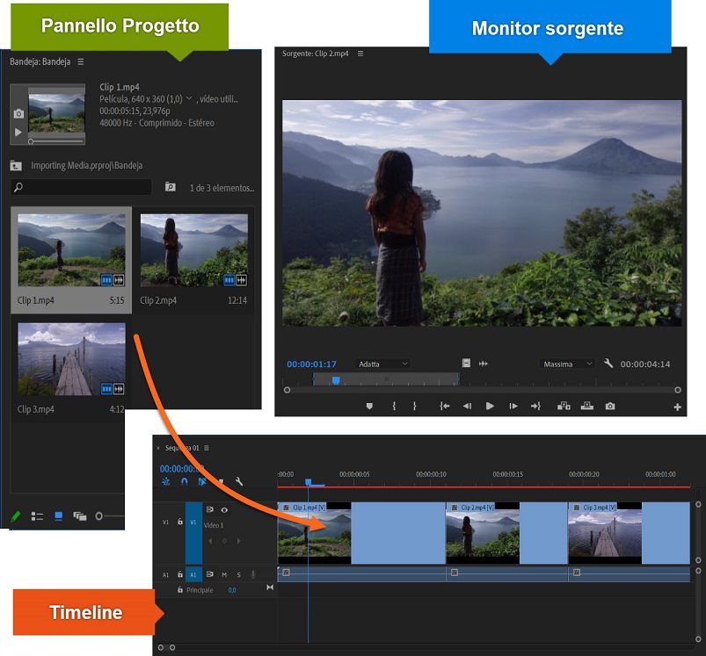The image size is (706, 656).
Task: Close the Sequenza 01 tab
Action: tap(158, 448)
